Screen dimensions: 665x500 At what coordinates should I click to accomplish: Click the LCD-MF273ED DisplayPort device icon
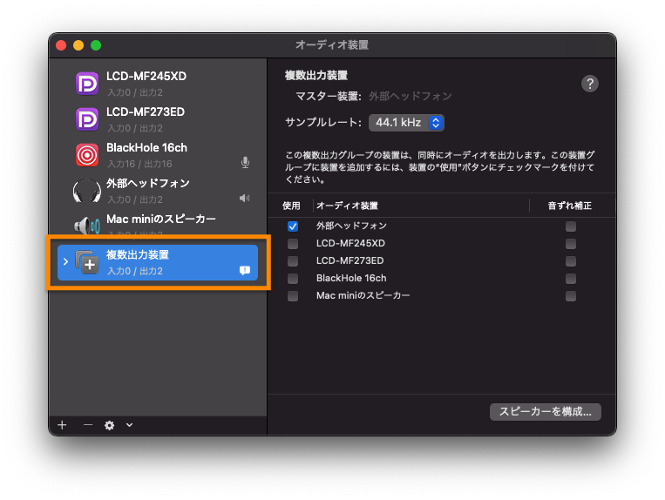pyautogui.click(x=87, y=119)
